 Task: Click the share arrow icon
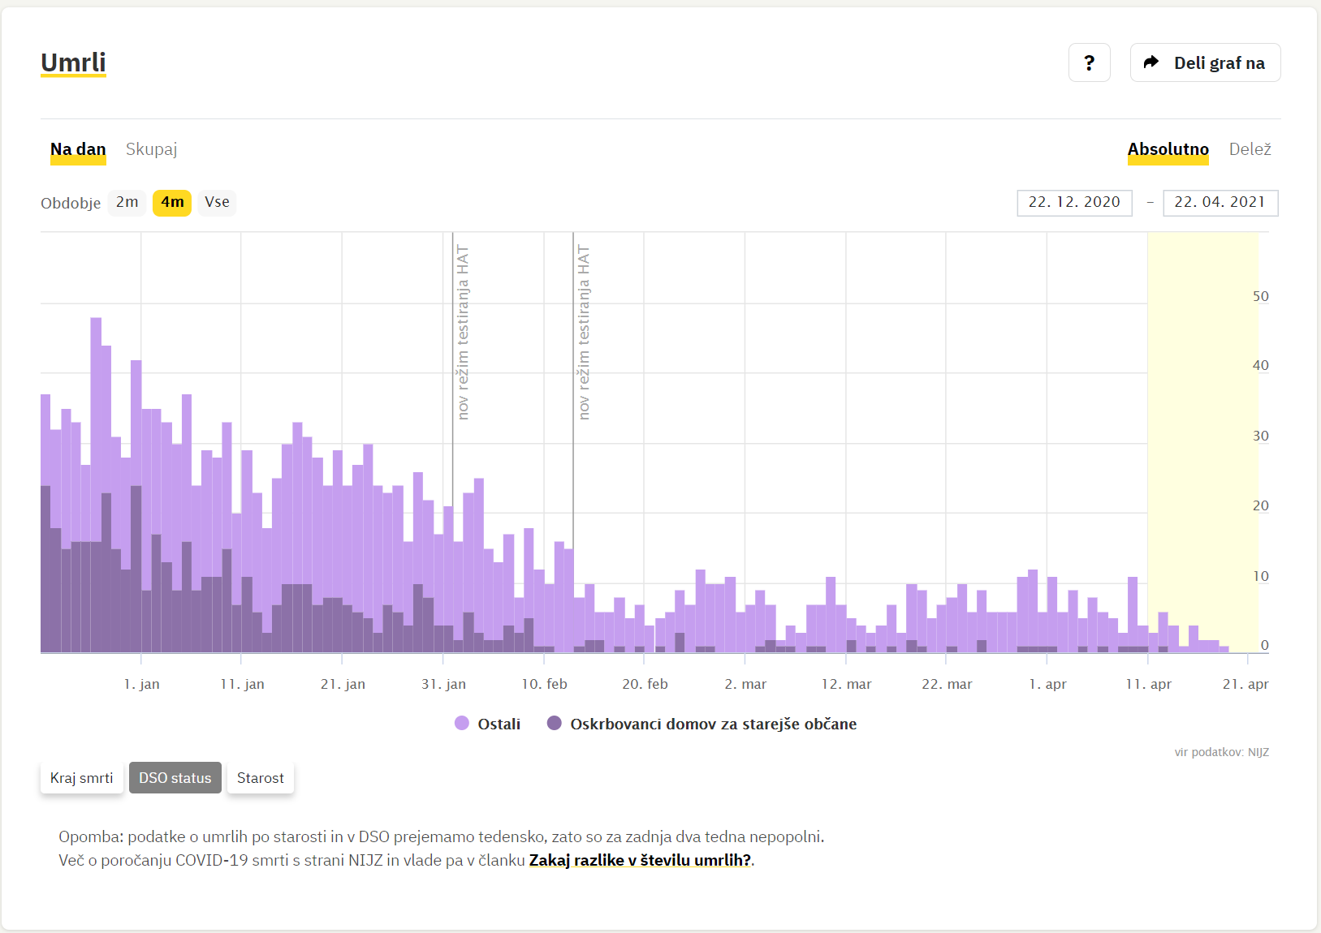[1150, 62]
